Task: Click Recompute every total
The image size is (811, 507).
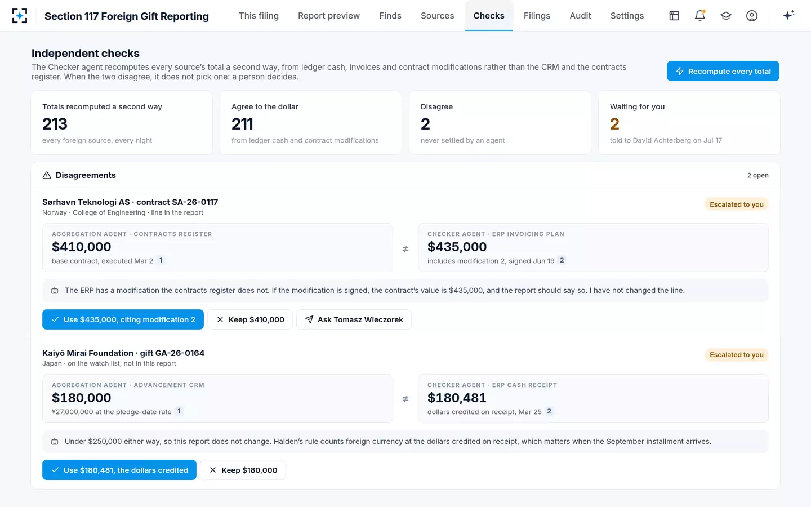Action: pos(723,71)
